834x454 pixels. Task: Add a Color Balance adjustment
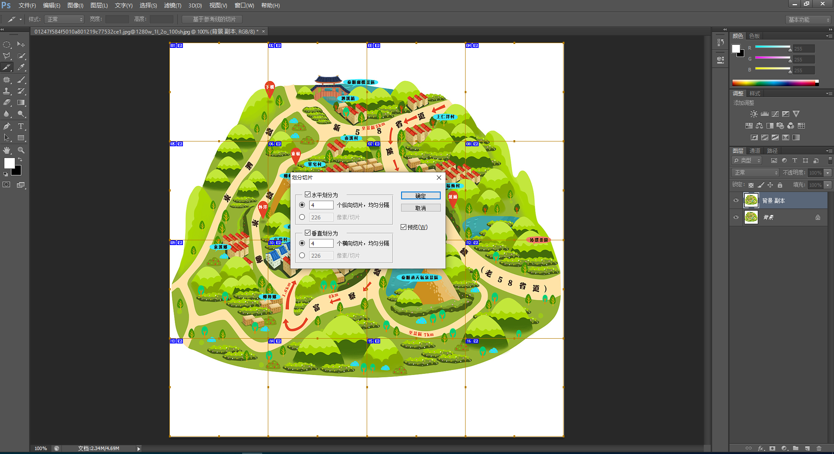(x=759, y=126)
